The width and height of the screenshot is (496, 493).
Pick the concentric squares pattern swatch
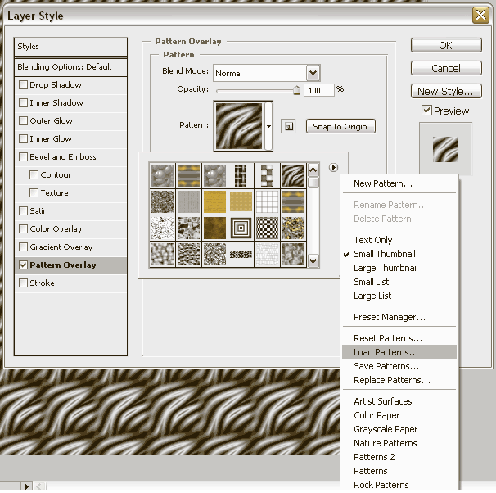241,228
